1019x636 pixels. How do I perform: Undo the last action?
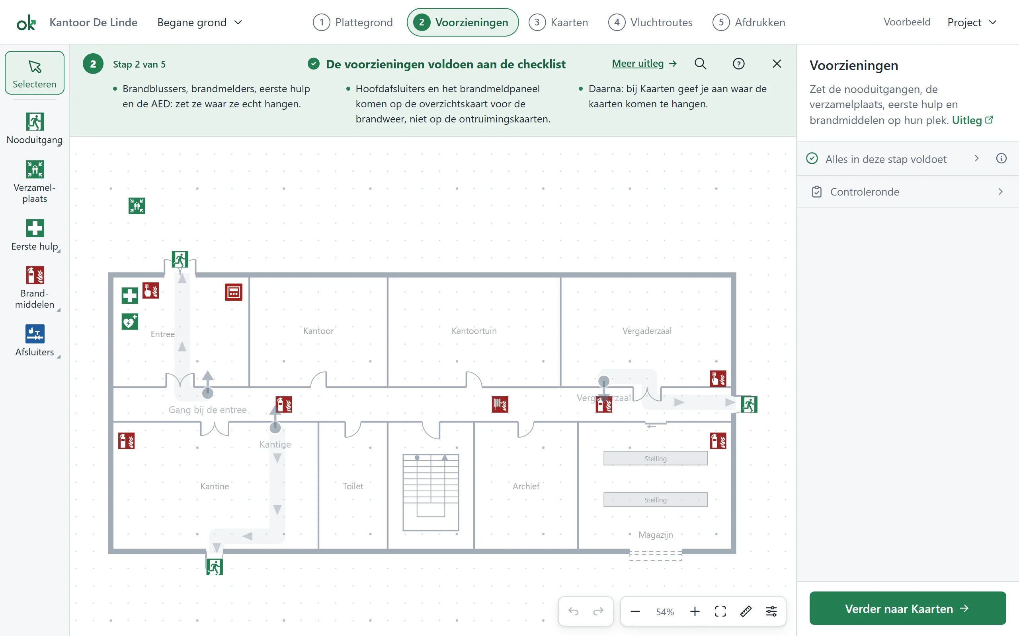pyautogui.click(x=574, y=611)
